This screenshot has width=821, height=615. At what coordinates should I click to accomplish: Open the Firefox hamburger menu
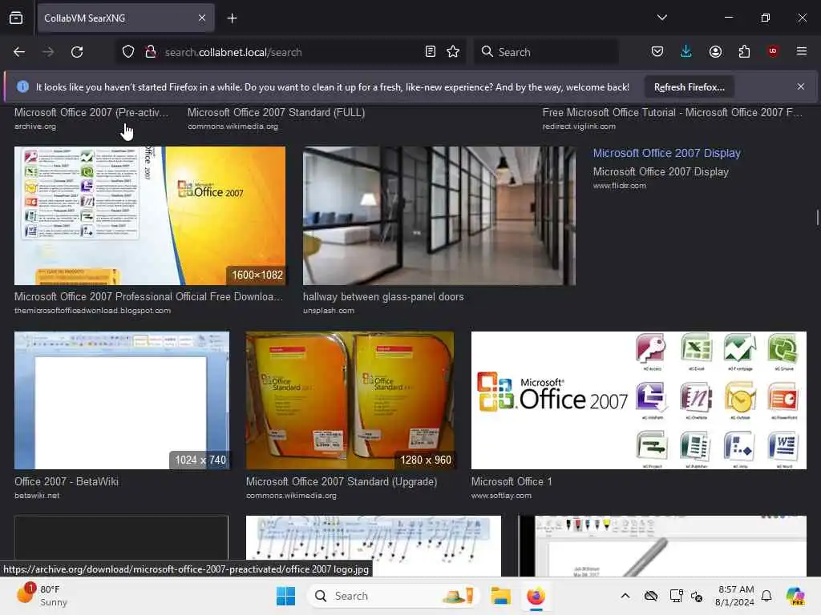[801, 51]
